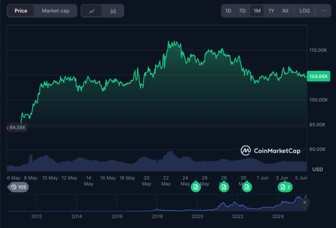Image resolution: width=336 pixels, height=228 pixels.
Task: Click the history badge showing 105
Action: [x=18, y=187]
